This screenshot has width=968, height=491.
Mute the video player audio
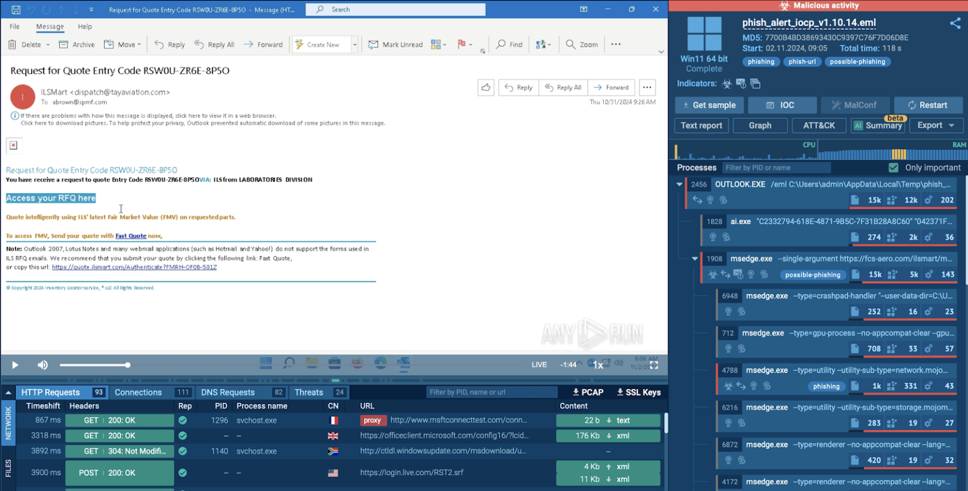pyautogui.click(x=42, y=364)
